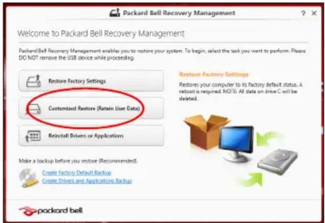Click the title bar recovery drive icon
Viewport: 325px width, 223px height.
(x=114, y=13)
